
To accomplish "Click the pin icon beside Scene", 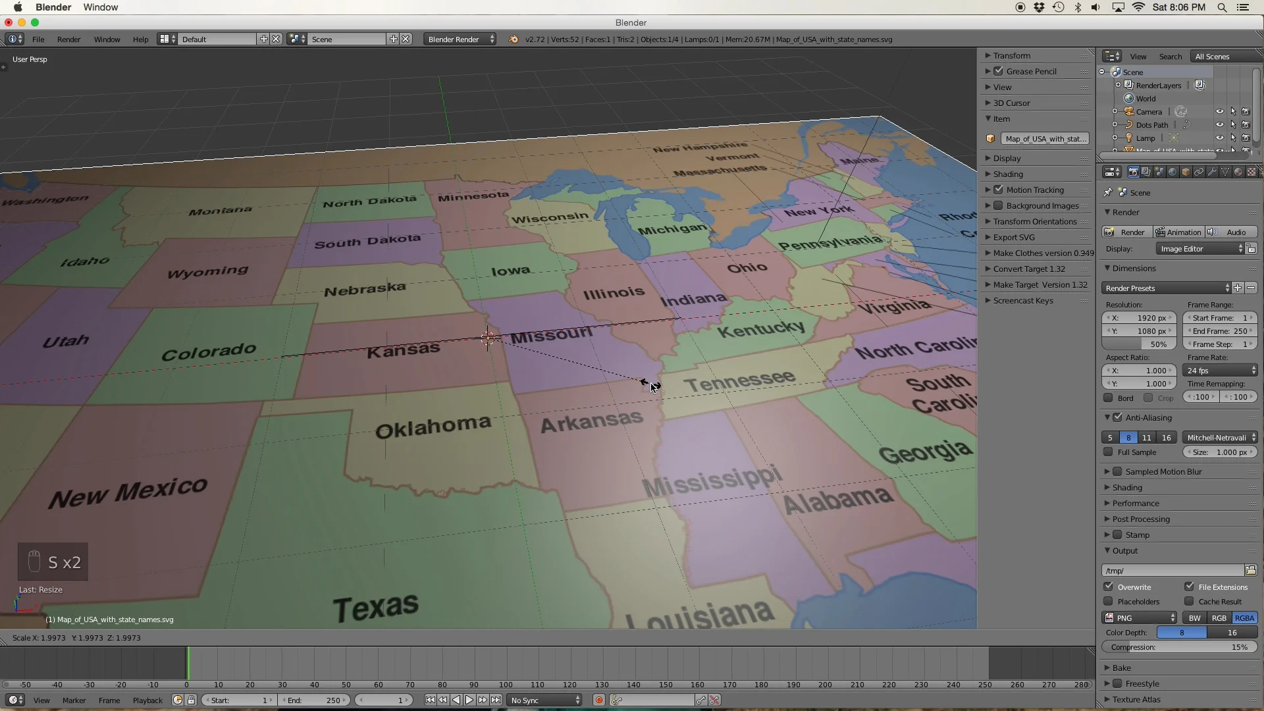I will pos(1108,192).
